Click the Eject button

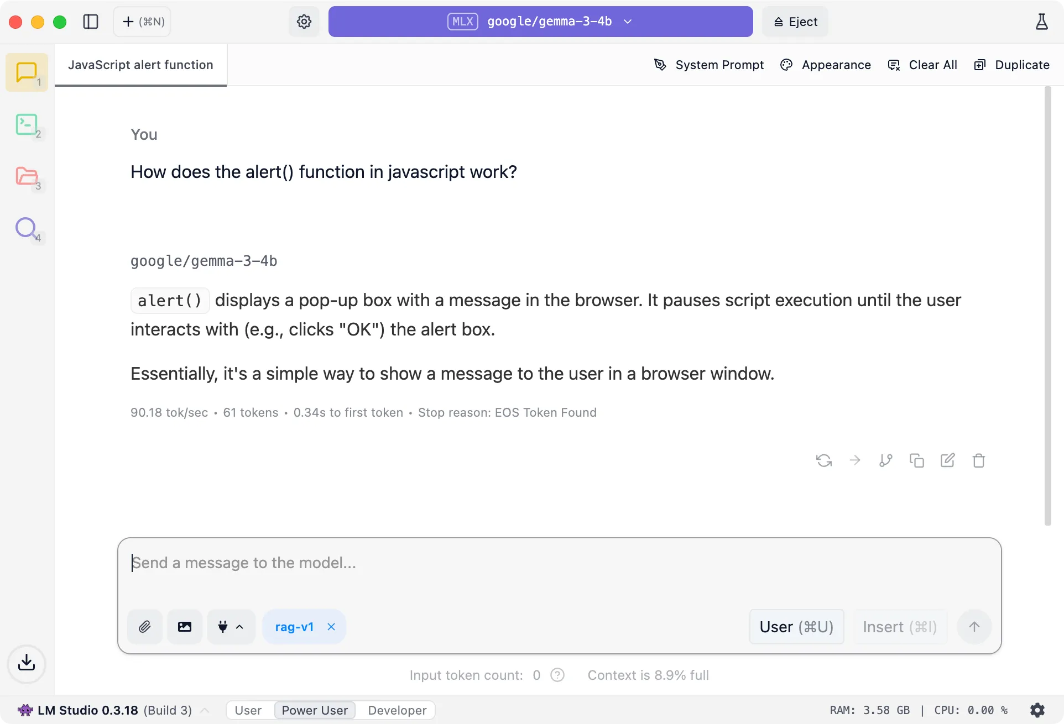(795, 22)
